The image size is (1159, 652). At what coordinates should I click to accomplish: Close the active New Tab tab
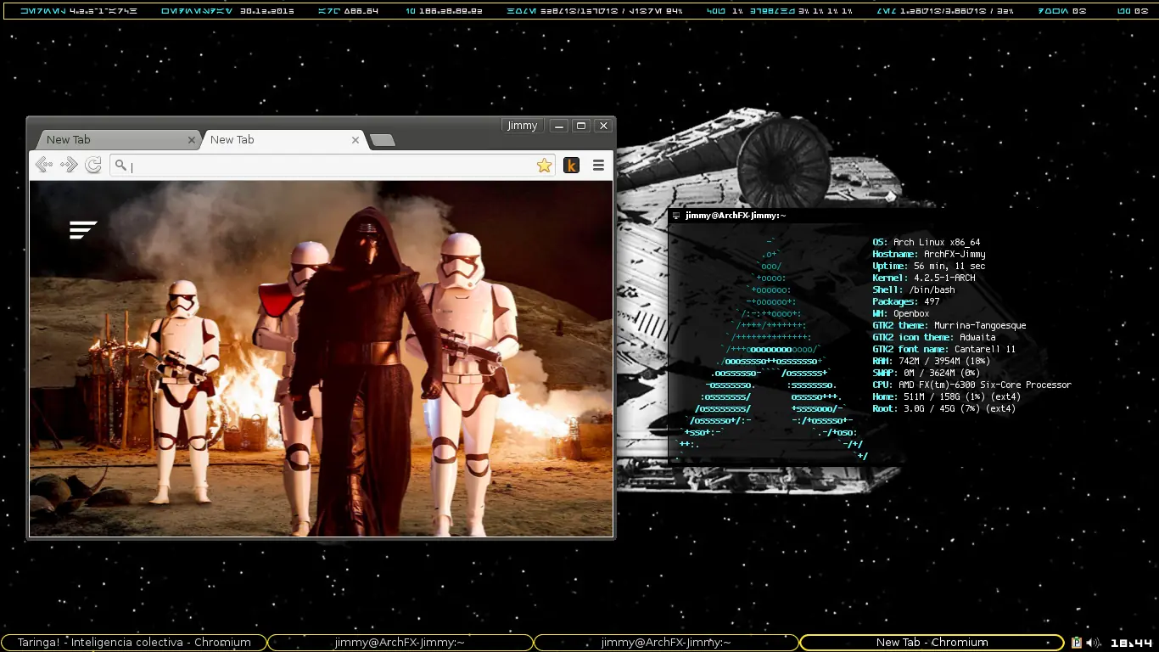(x=356, y=140)
